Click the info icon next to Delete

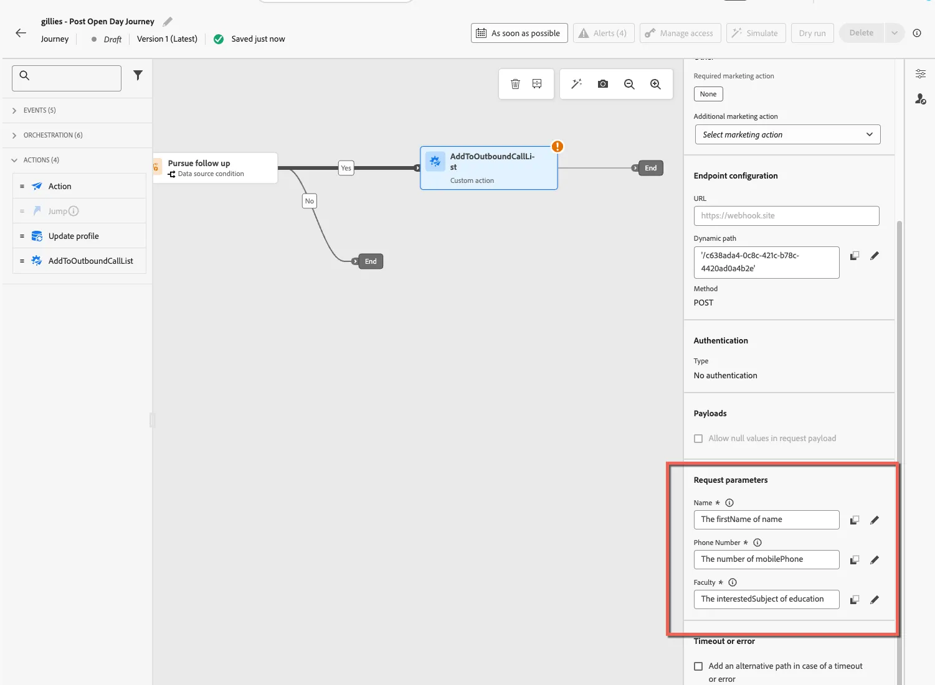pyautogui.click(x=917, y=33)
